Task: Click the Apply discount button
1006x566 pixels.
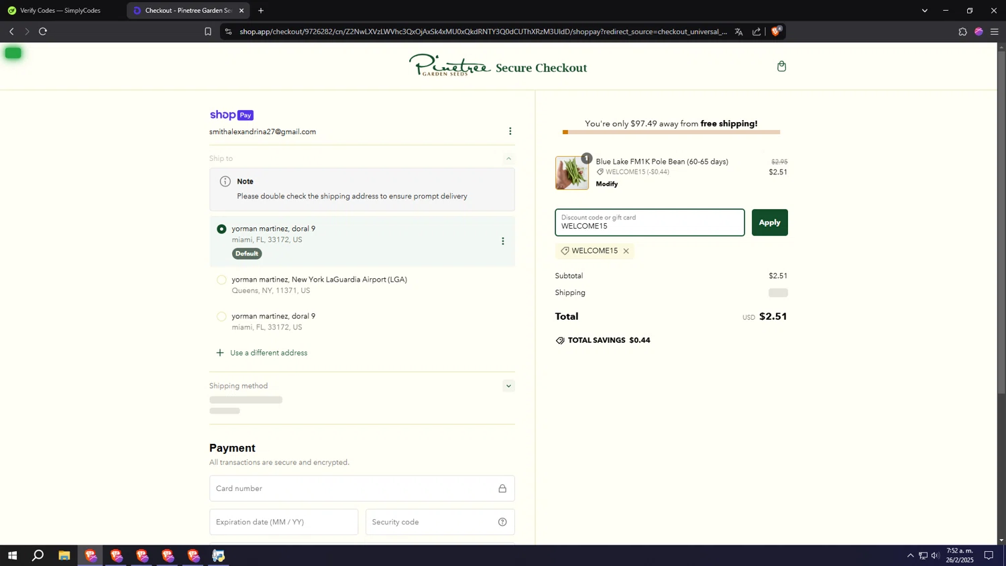Action: (x=769, y=223)
